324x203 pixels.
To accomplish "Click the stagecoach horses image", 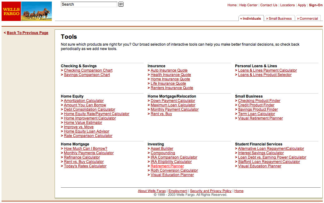I will (x=37, y=11).
